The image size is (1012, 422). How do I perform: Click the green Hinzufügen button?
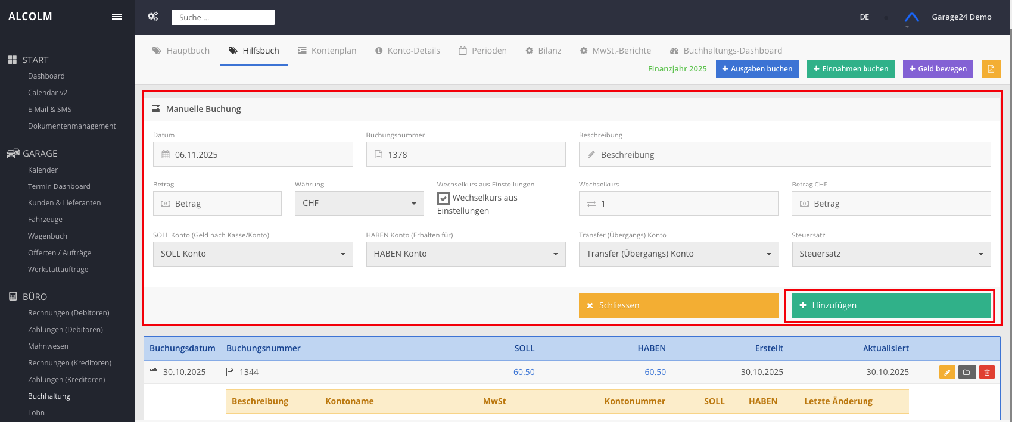click(x=890, y=305)
